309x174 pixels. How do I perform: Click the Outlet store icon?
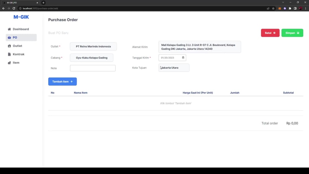click(9, 46)
